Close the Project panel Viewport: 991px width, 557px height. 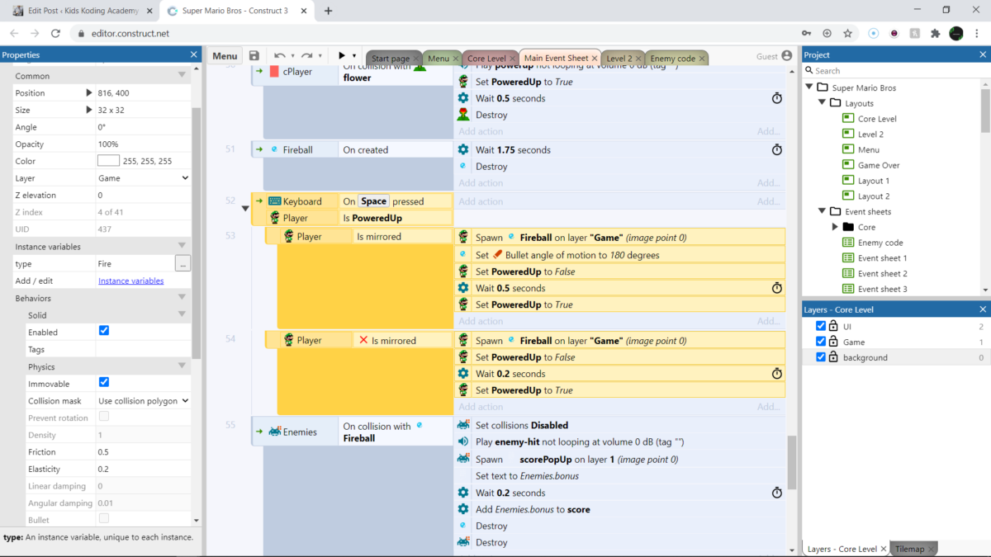983,54
